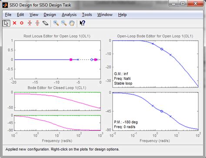Select the add complex zero pair tool
This screenshot has height=158, width=206.
(x=37, y=23)
